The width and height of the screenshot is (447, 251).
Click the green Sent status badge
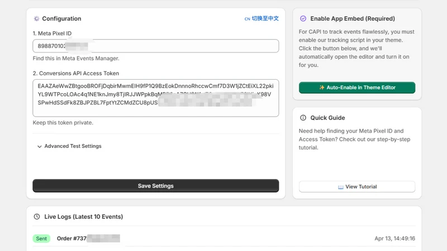[x=41, y=239]
